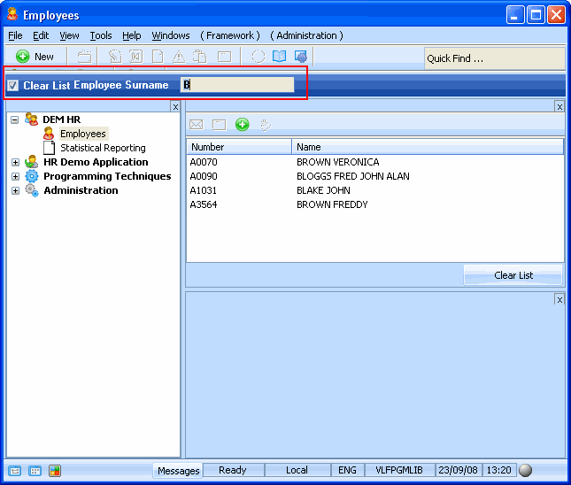Click the Programming Techniques gear icon
Viewport: 571px width, 485px height.
pyautogui.click(x=32, y=176)
